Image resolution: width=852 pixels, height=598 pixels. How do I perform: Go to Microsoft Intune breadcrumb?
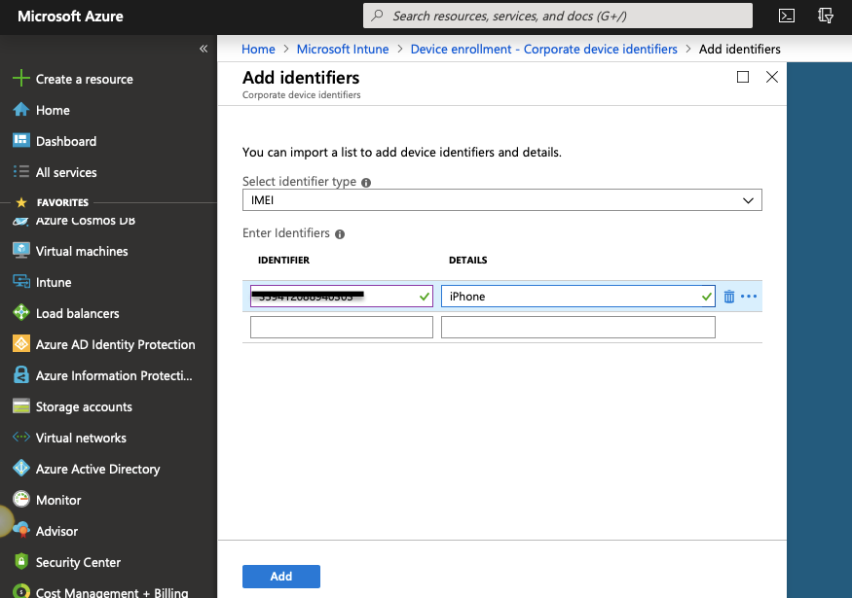tap(343, 49)
